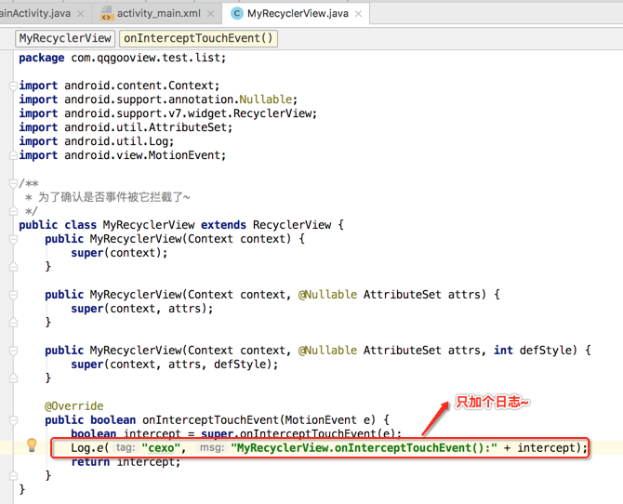Viewport: 623px width, 504px height.
Task: Collapse the import block fold marker
Action: (13, 86)
